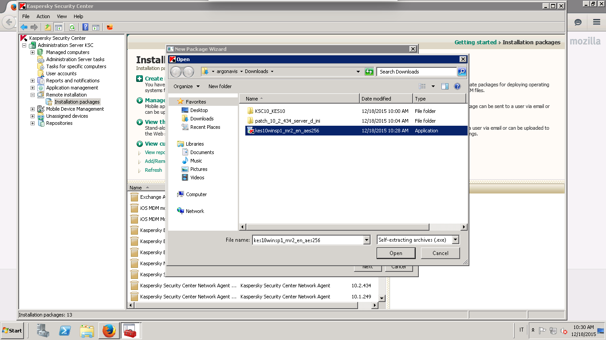606x340 pixels.
Task: Click the green refresh icon beside address bar
Action: (369, 72)
